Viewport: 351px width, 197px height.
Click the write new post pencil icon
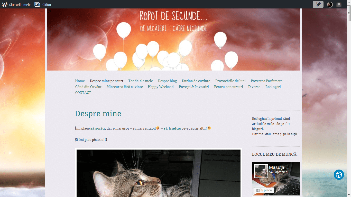(x=318, y=4)
